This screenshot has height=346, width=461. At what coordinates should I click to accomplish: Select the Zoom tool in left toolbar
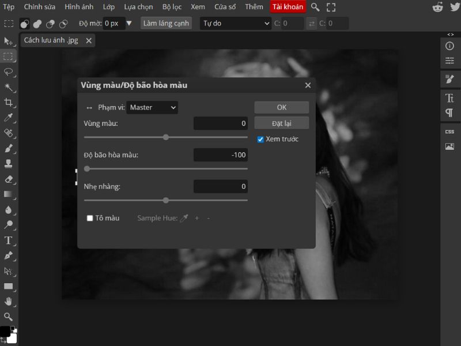point(8,317)
